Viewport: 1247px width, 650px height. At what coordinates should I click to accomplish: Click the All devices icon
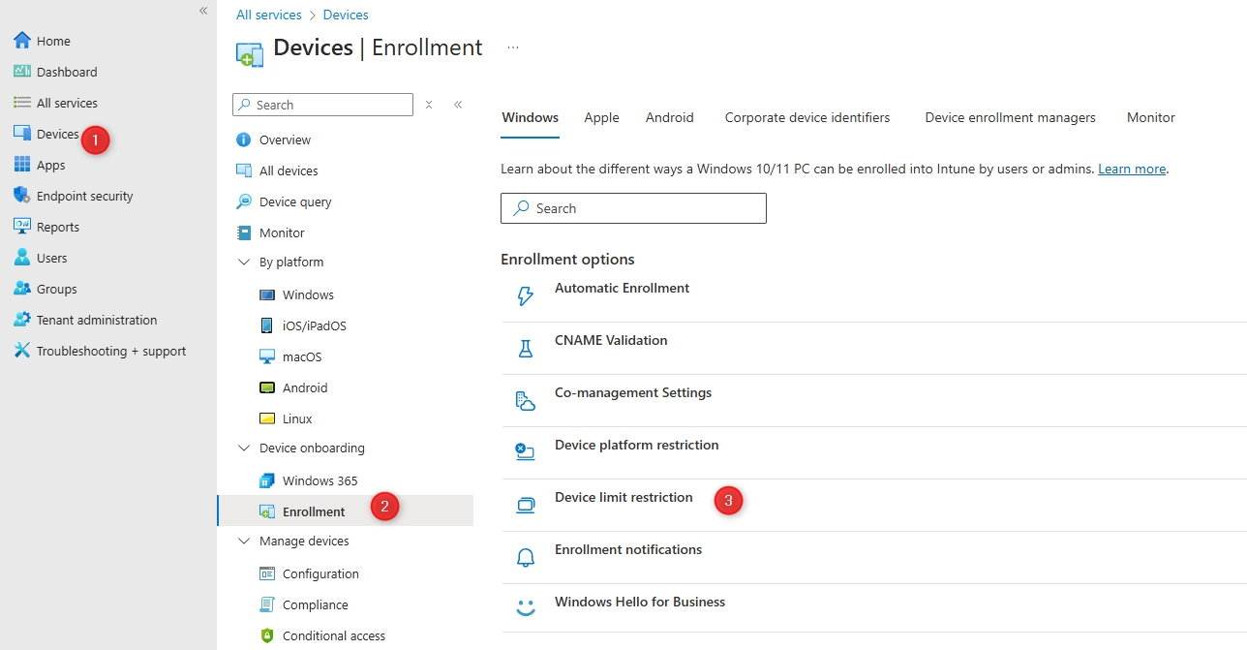[x=244, y=170]
